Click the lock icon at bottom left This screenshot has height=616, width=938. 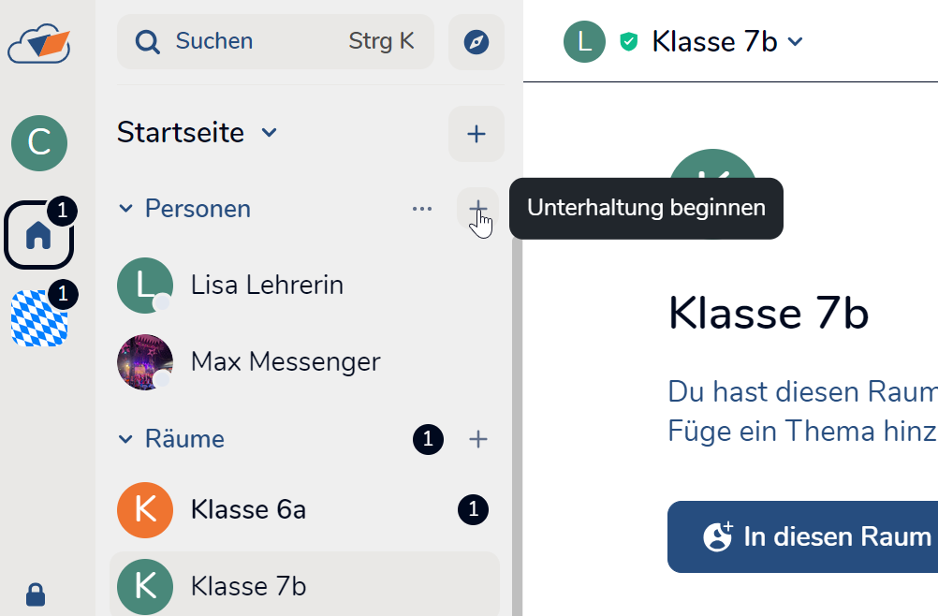(x=36, y=594)
